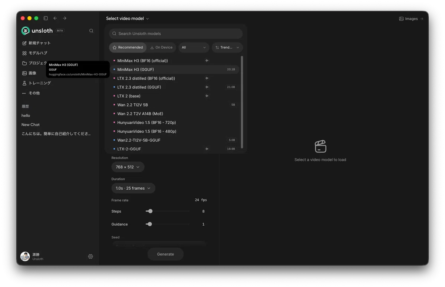Click the 20.1B size badge
This screenshot has height=287, width=445.
click(x=231, y=69)
